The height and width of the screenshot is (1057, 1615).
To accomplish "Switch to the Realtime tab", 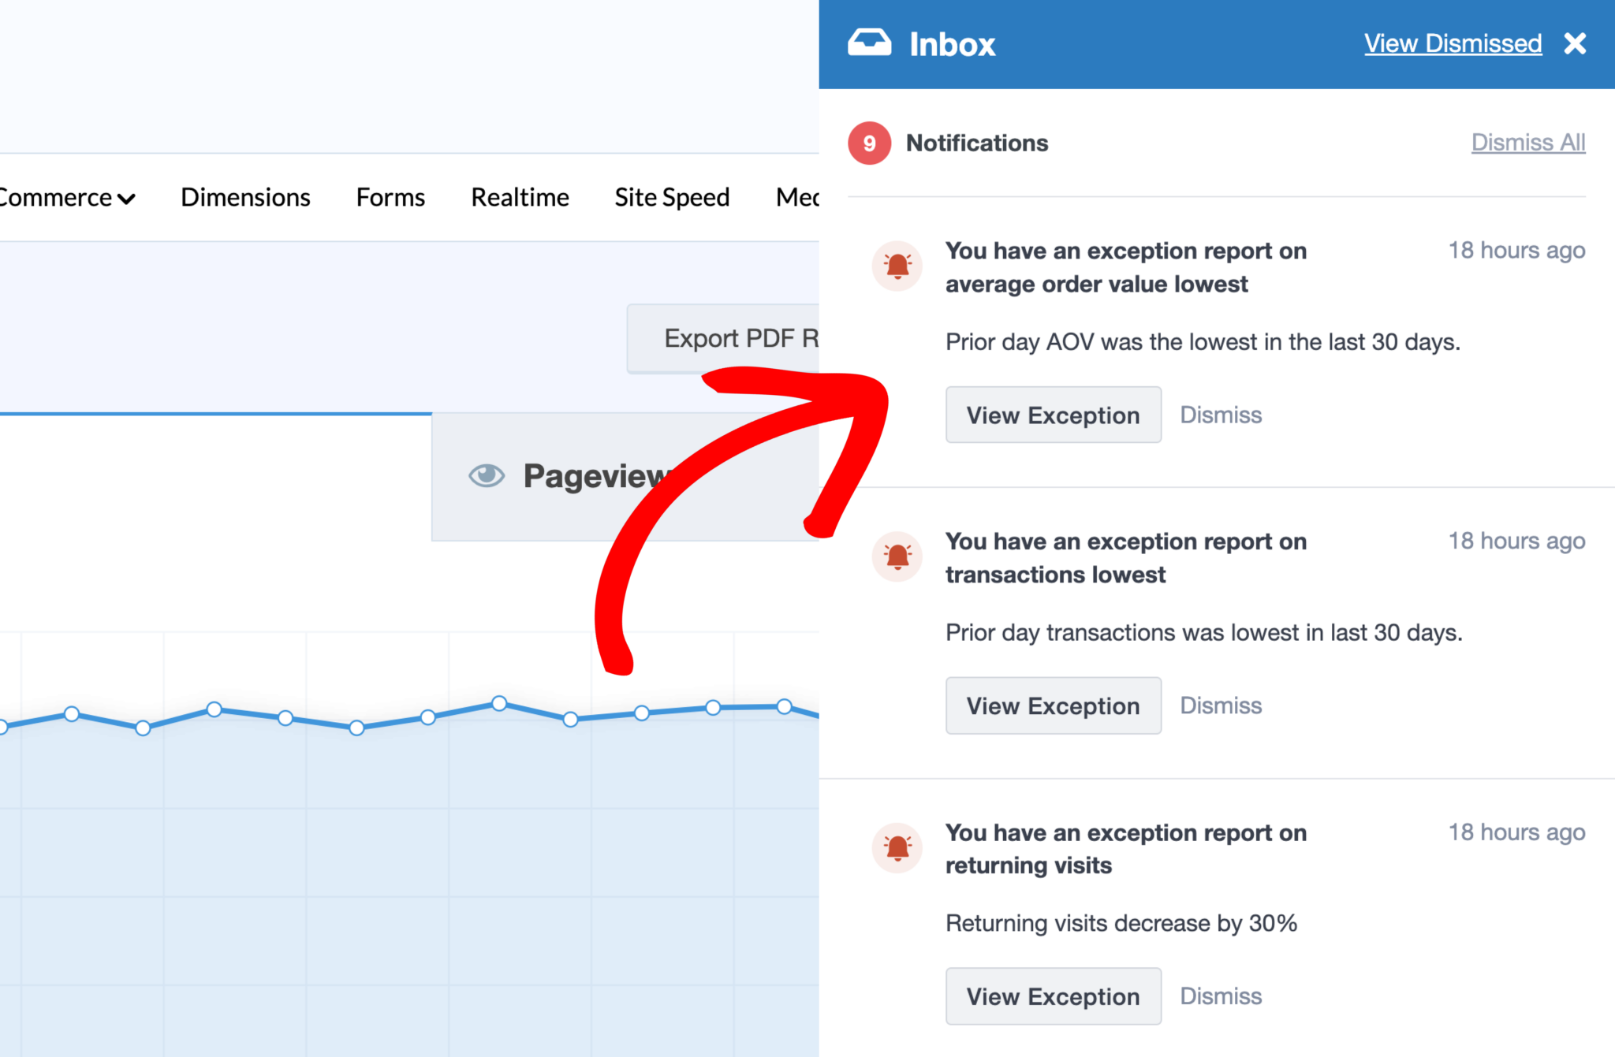I will [520, 197].
